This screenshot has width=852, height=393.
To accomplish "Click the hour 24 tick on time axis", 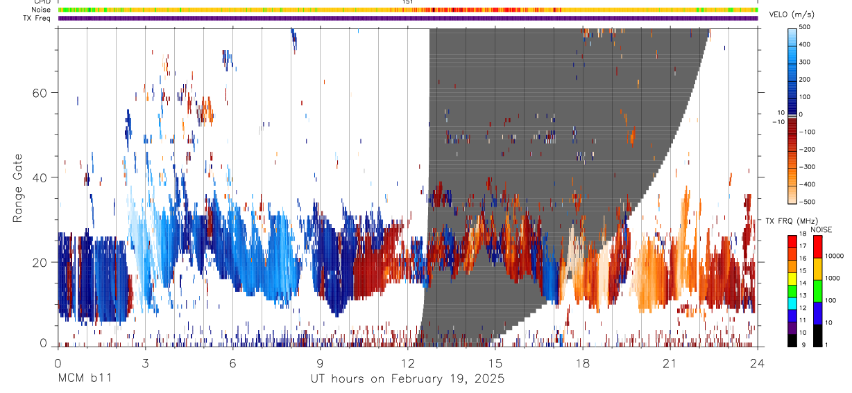I will click(x=758, y=363).
